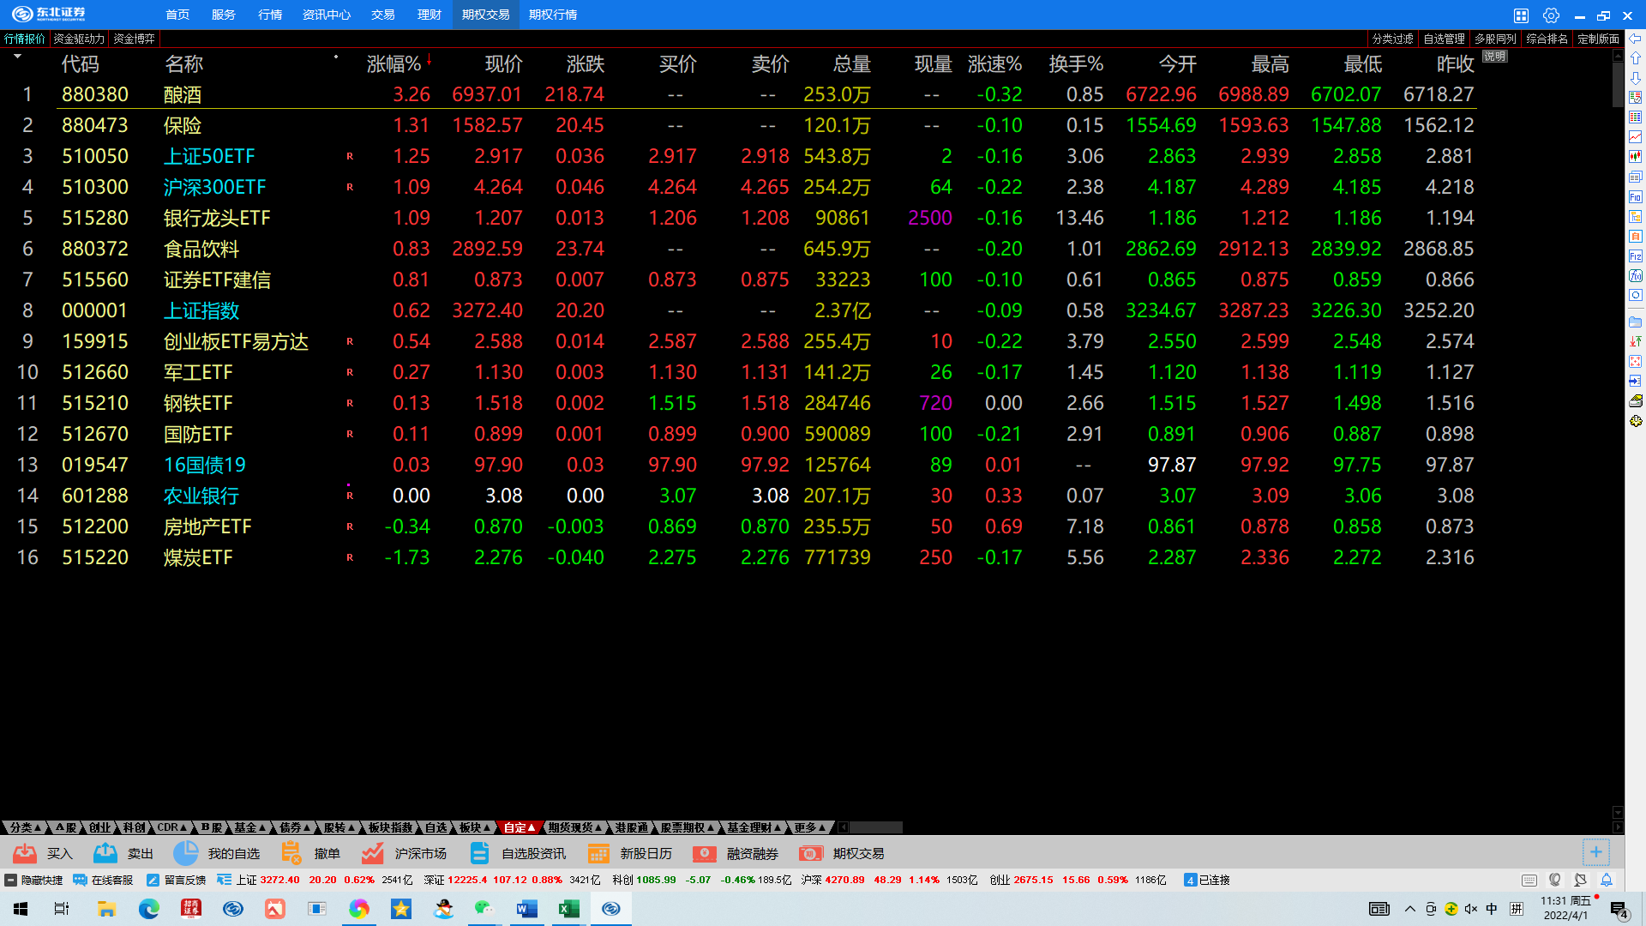
Task: Click the 卖出 (sell) outbox icon
Action: click(105, 853)
